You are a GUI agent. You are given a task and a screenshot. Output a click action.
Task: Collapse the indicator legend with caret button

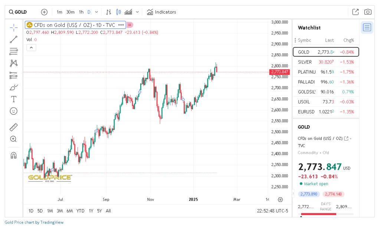tap(31, 48)
